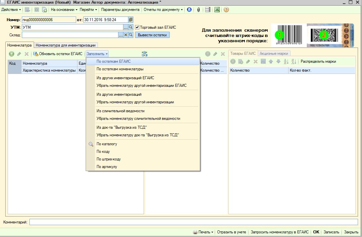Expand the Действия dropdown menu
The height and width of the screenshot is (237, 362).
click(x=11, y=10)
